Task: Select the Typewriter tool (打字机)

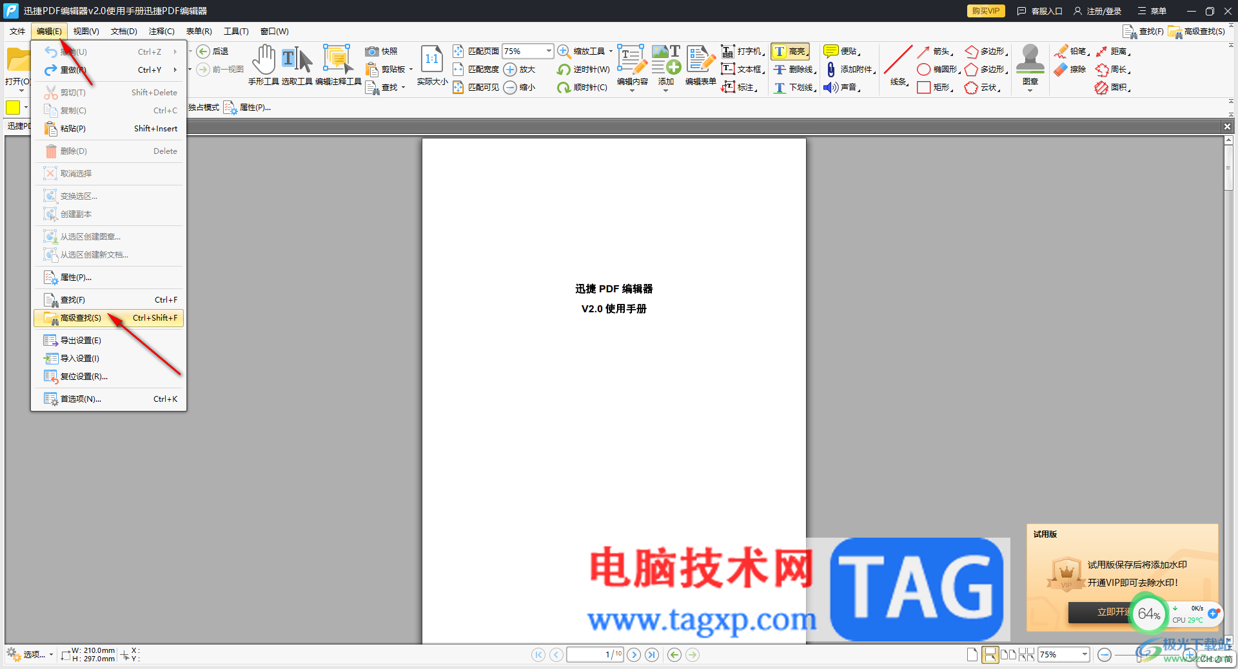Action: pos(743,52)
